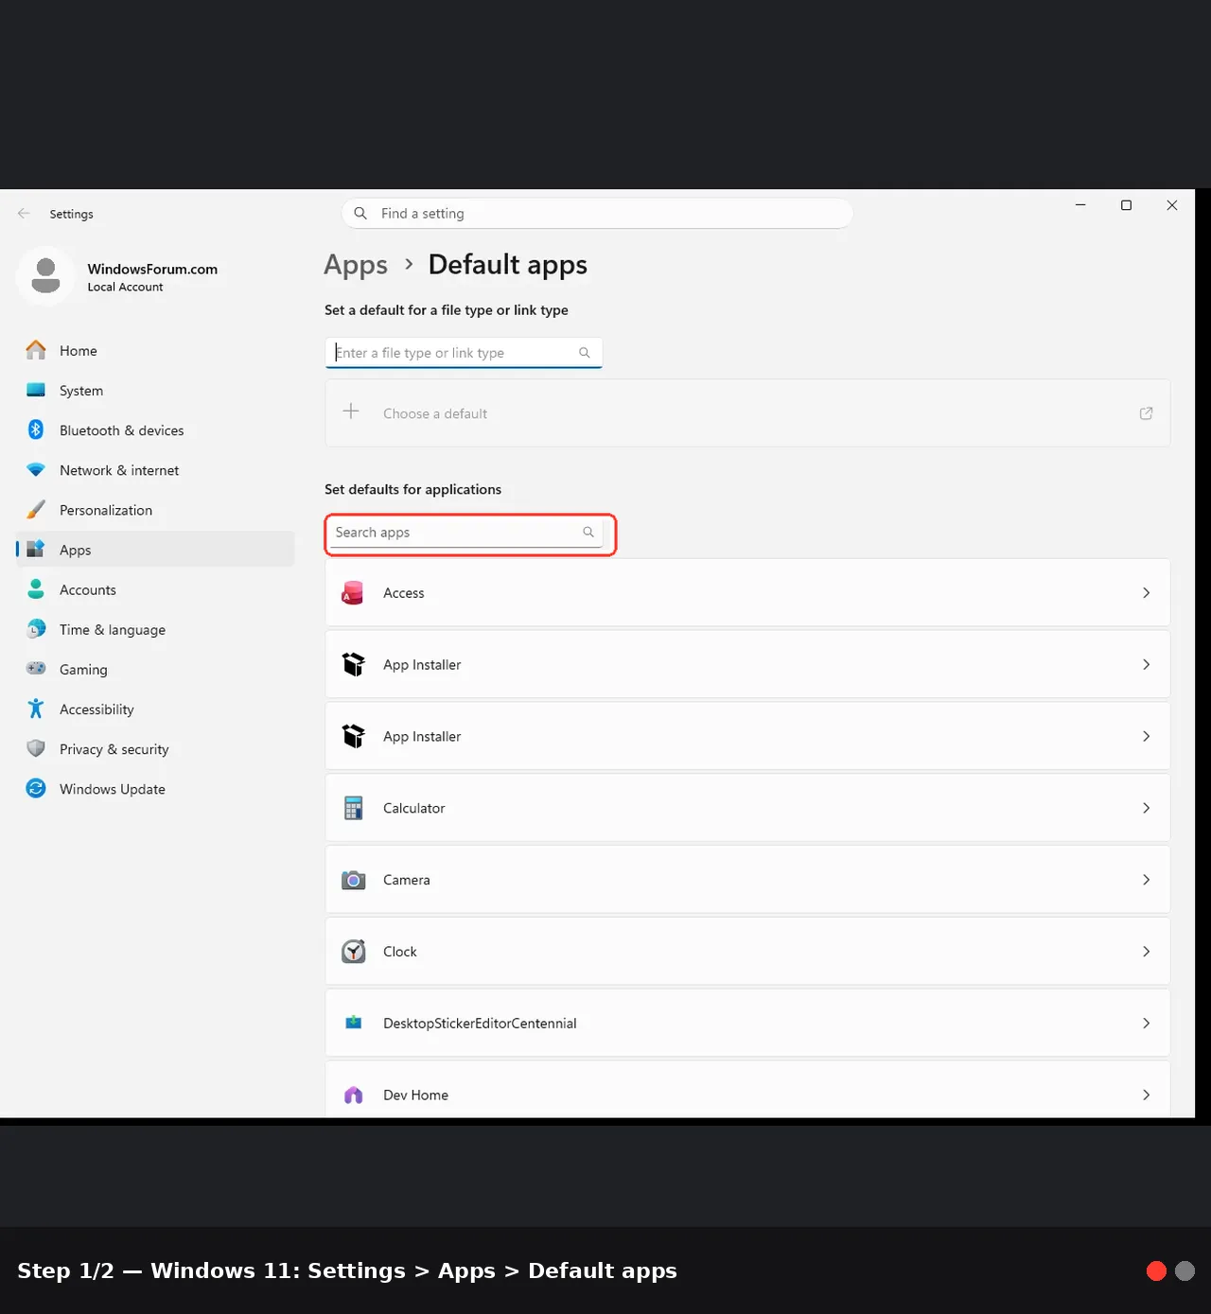1211x1314 pixels.
Task: Click the Find a setting search box
Action: coord(597,214)
